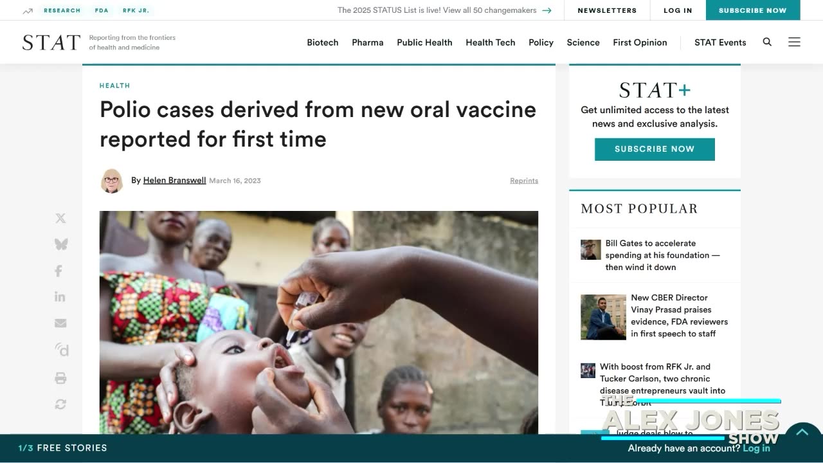Click the Reprints link
823x463 pixels.
pos(524,181)
